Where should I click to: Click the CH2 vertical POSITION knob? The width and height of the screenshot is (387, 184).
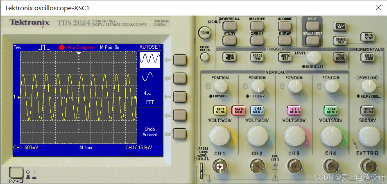tap(258, 86)
